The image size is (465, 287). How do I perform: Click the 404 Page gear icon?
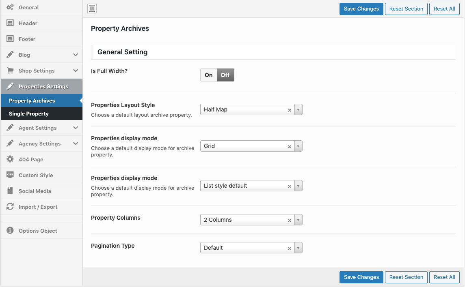click(x=10, y=159)
